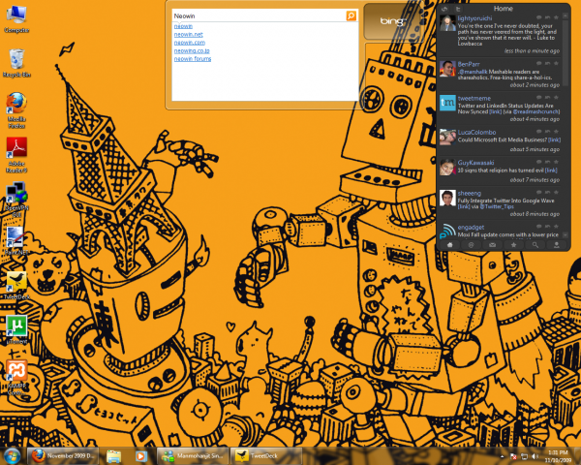
Task: Show hidden tray icons arrow
Action: [502, 456]
